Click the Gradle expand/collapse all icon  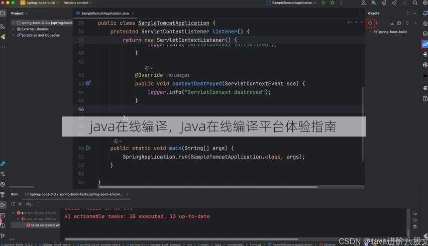click(407, 23)
